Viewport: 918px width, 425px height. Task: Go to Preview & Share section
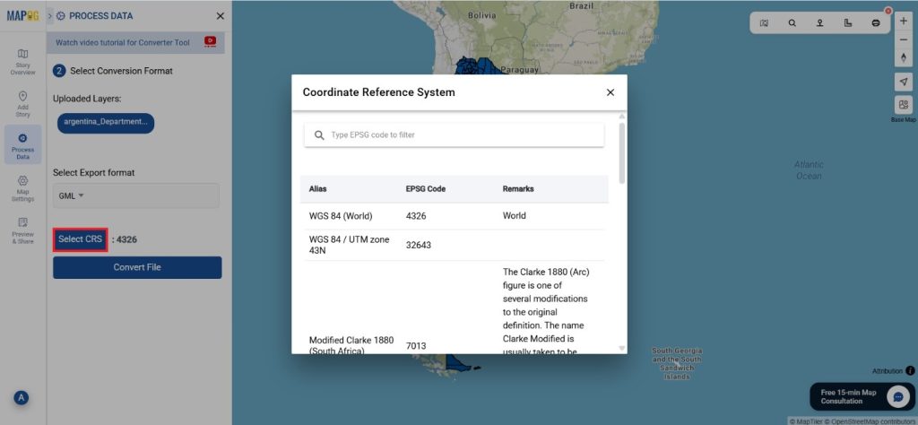pyautogui.click(x=22, y=230)
